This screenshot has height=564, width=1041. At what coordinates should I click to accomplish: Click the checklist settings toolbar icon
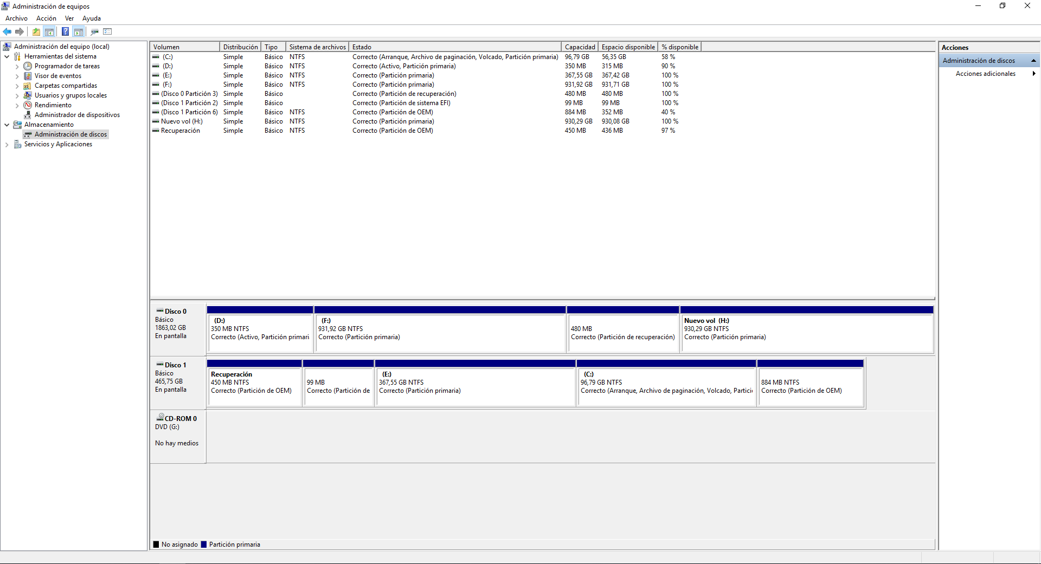pos(107,31)
